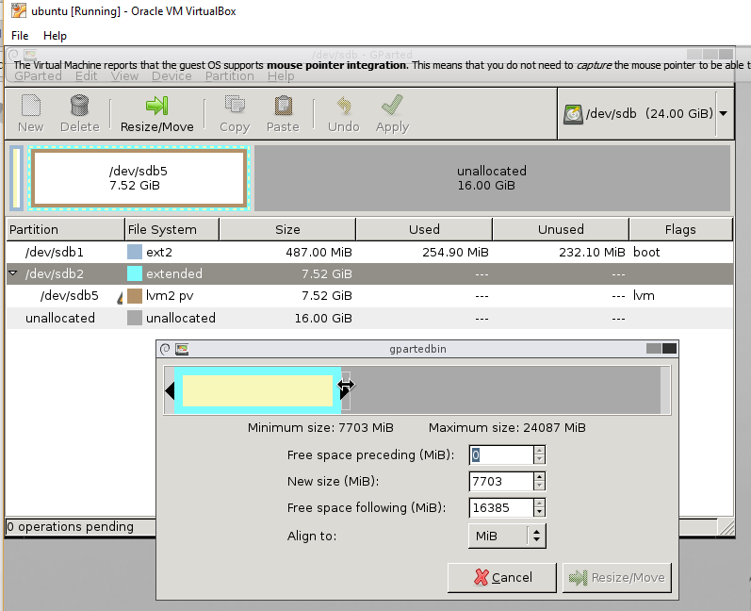Open the GParted Device menu
This screenshot has width=751, height=611.
click(171, 76)
